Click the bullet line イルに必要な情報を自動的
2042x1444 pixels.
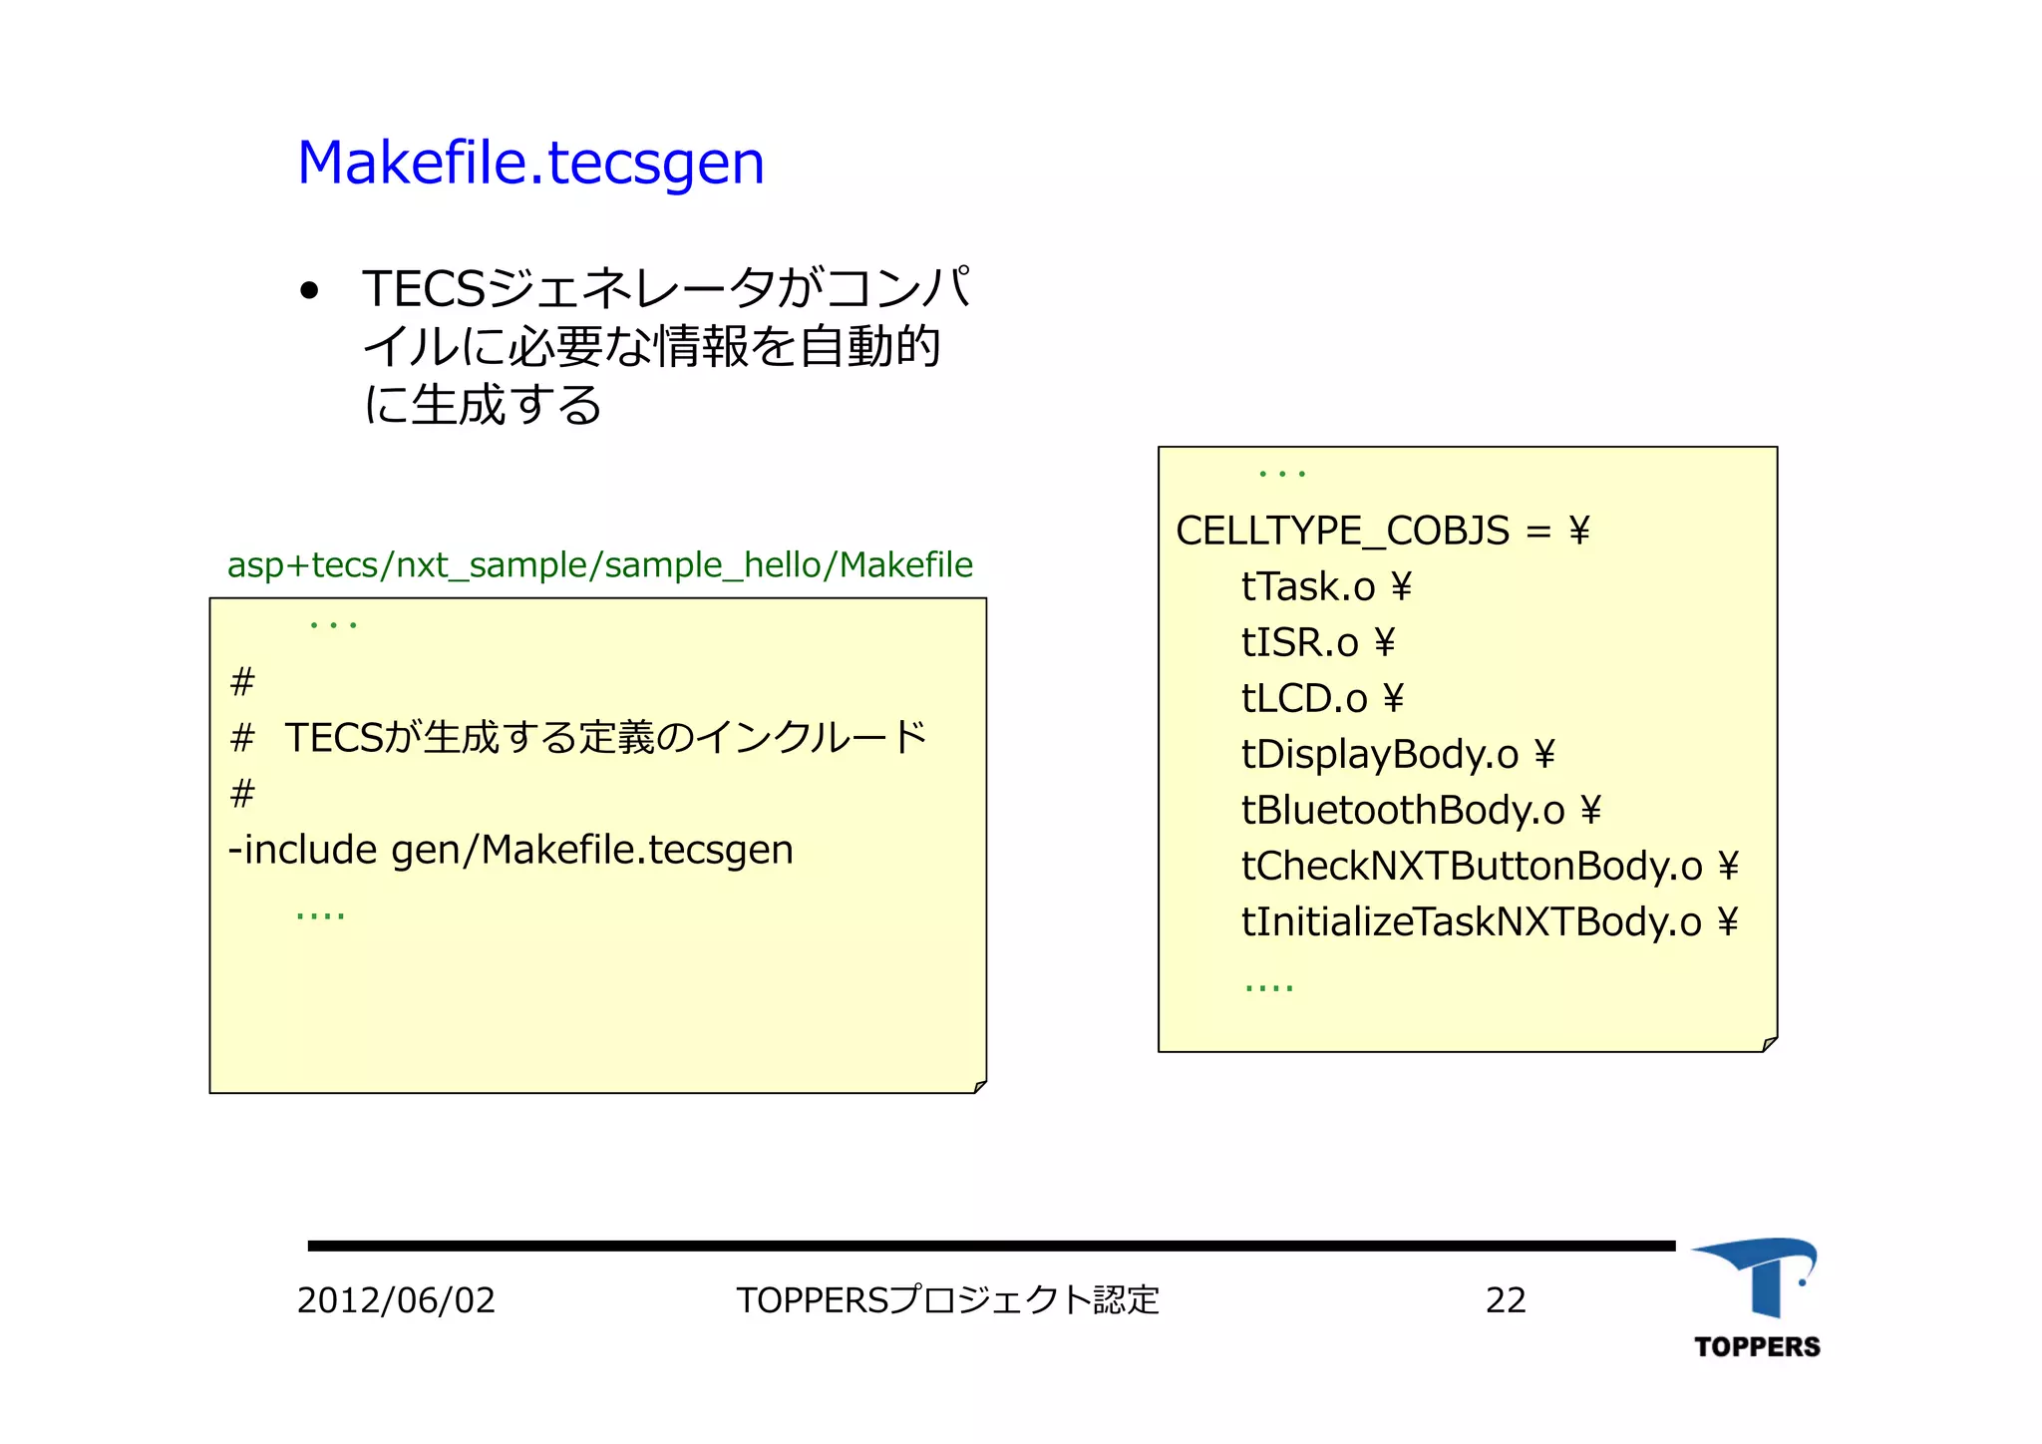(651, 347)
